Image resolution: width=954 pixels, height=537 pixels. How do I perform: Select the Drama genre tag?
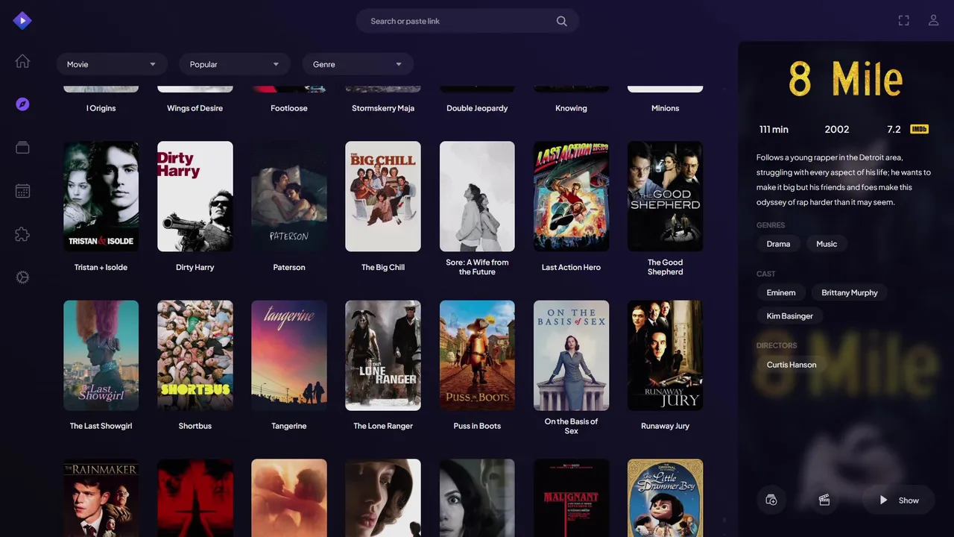778,244
